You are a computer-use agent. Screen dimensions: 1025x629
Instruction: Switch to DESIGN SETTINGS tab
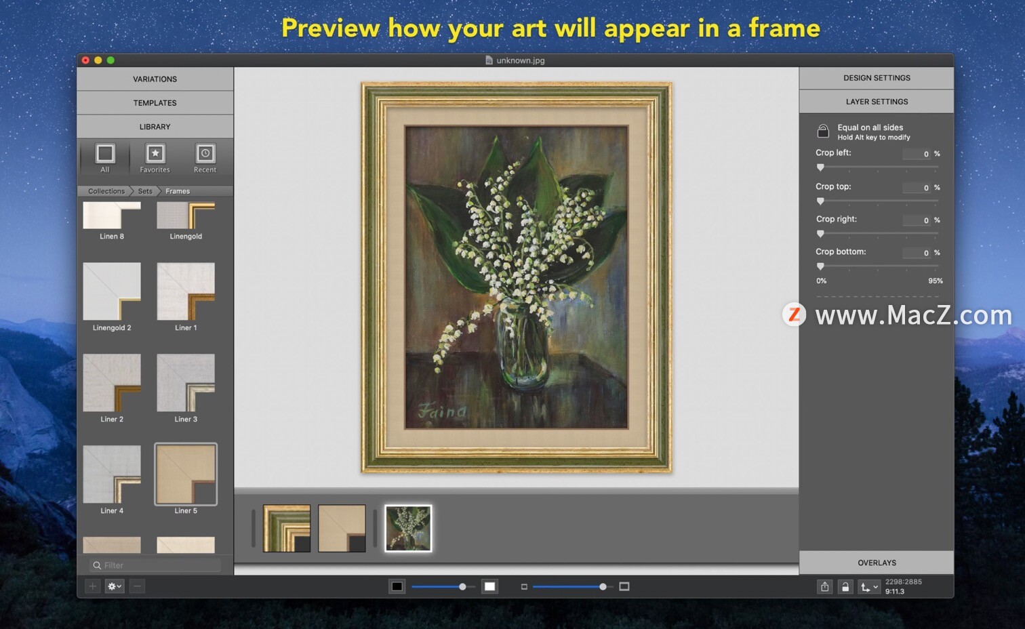point(877,78)
